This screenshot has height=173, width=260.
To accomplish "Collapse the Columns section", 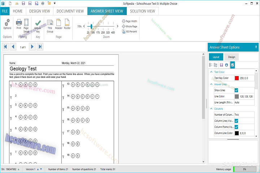I will coord(211,109).
